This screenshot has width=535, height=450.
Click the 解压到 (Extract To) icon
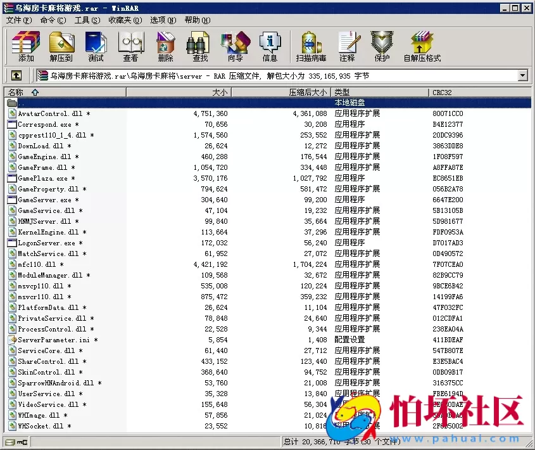pyautogui.click(x=61, y=46)
